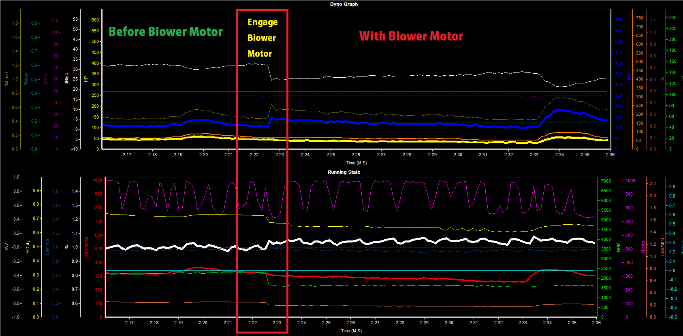Click the 600 tick on HP axis
Screen dimensions: 683x336
95,20
